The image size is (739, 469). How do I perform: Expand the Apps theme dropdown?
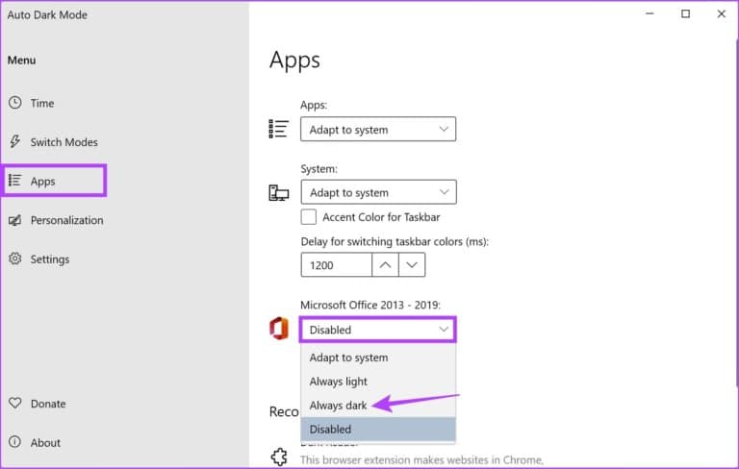(x=378, y=129)
